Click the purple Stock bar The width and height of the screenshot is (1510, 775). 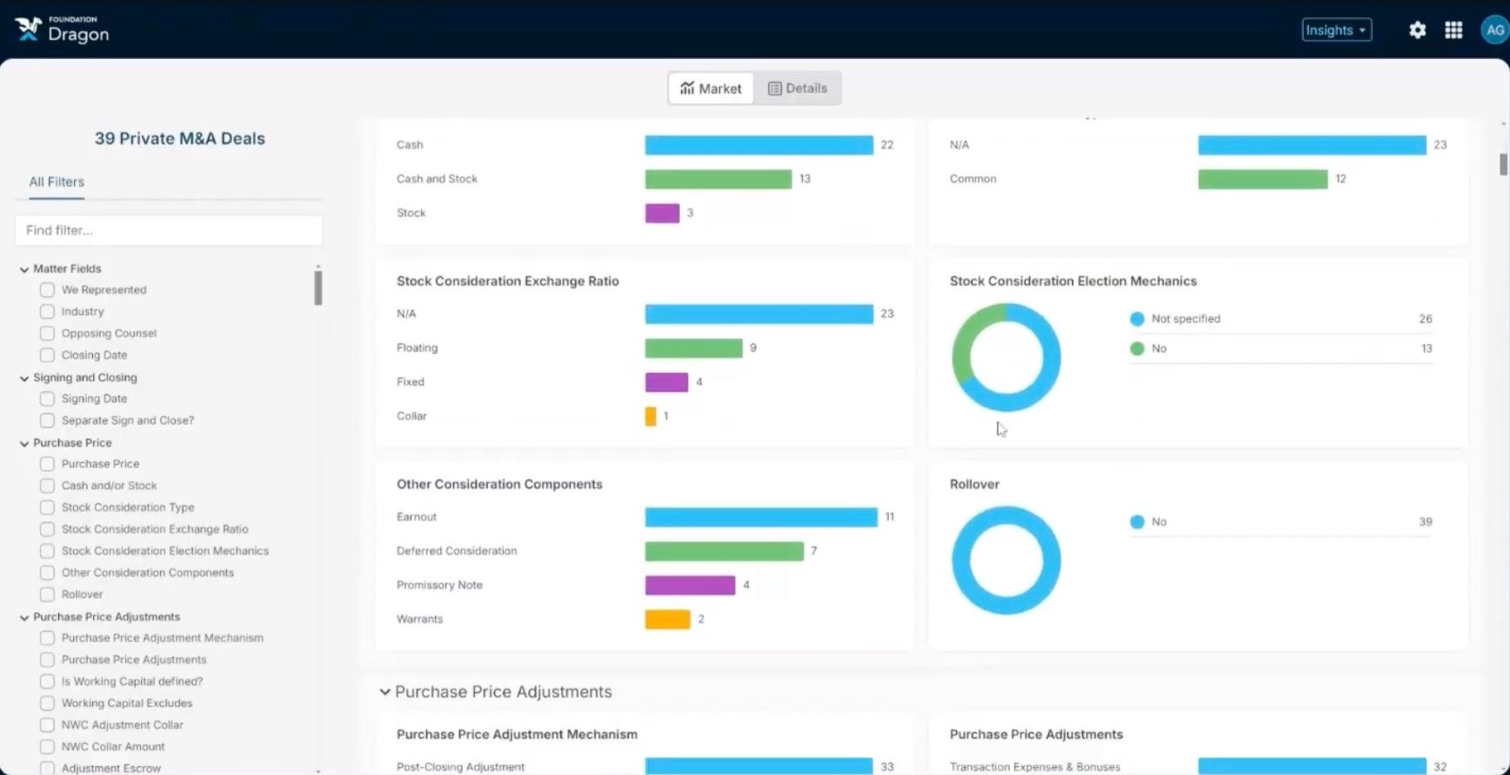coord(662,213)
